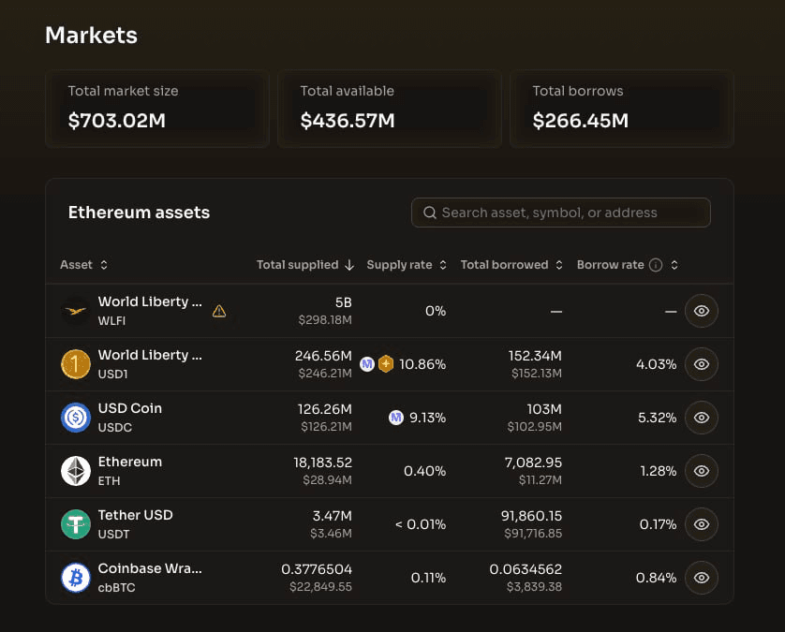
Task: Click the 0.84% borrow rate value
Action: 656,578
